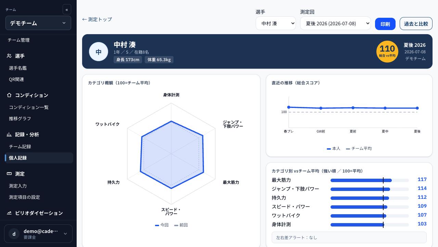Click the 2026-07-08 date in header
Screen dimensions: 438x247
[x=415, y=52]
